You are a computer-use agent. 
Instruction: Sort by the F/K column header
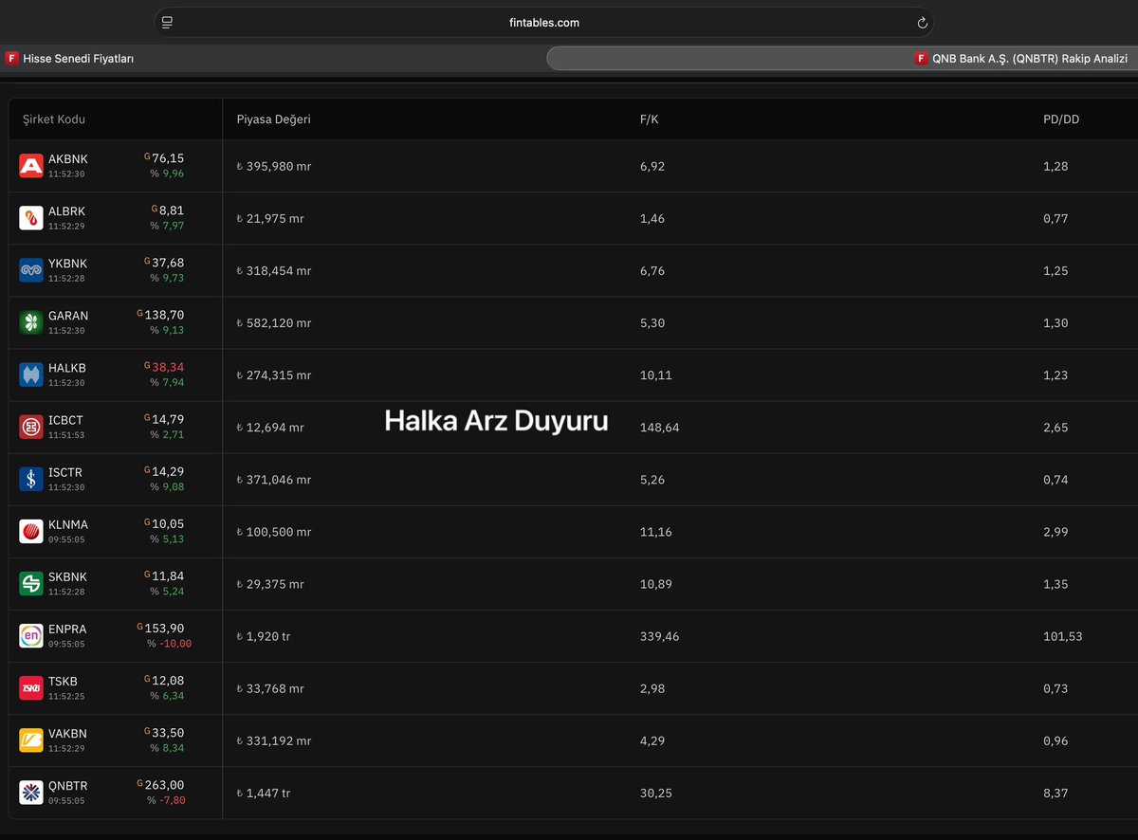point(649,119)
